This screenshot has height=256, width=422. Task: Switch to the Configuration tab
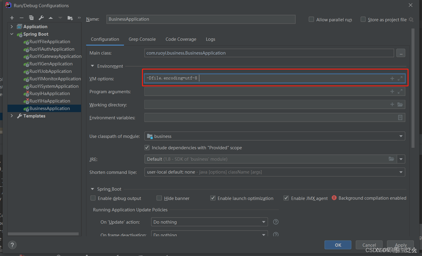(x=105, y=39)
